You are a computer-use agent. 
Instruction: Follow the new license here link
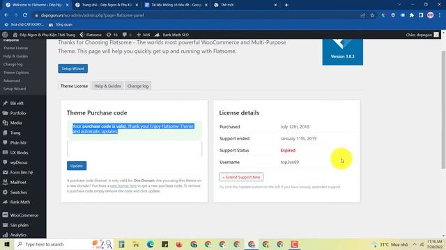123,186
